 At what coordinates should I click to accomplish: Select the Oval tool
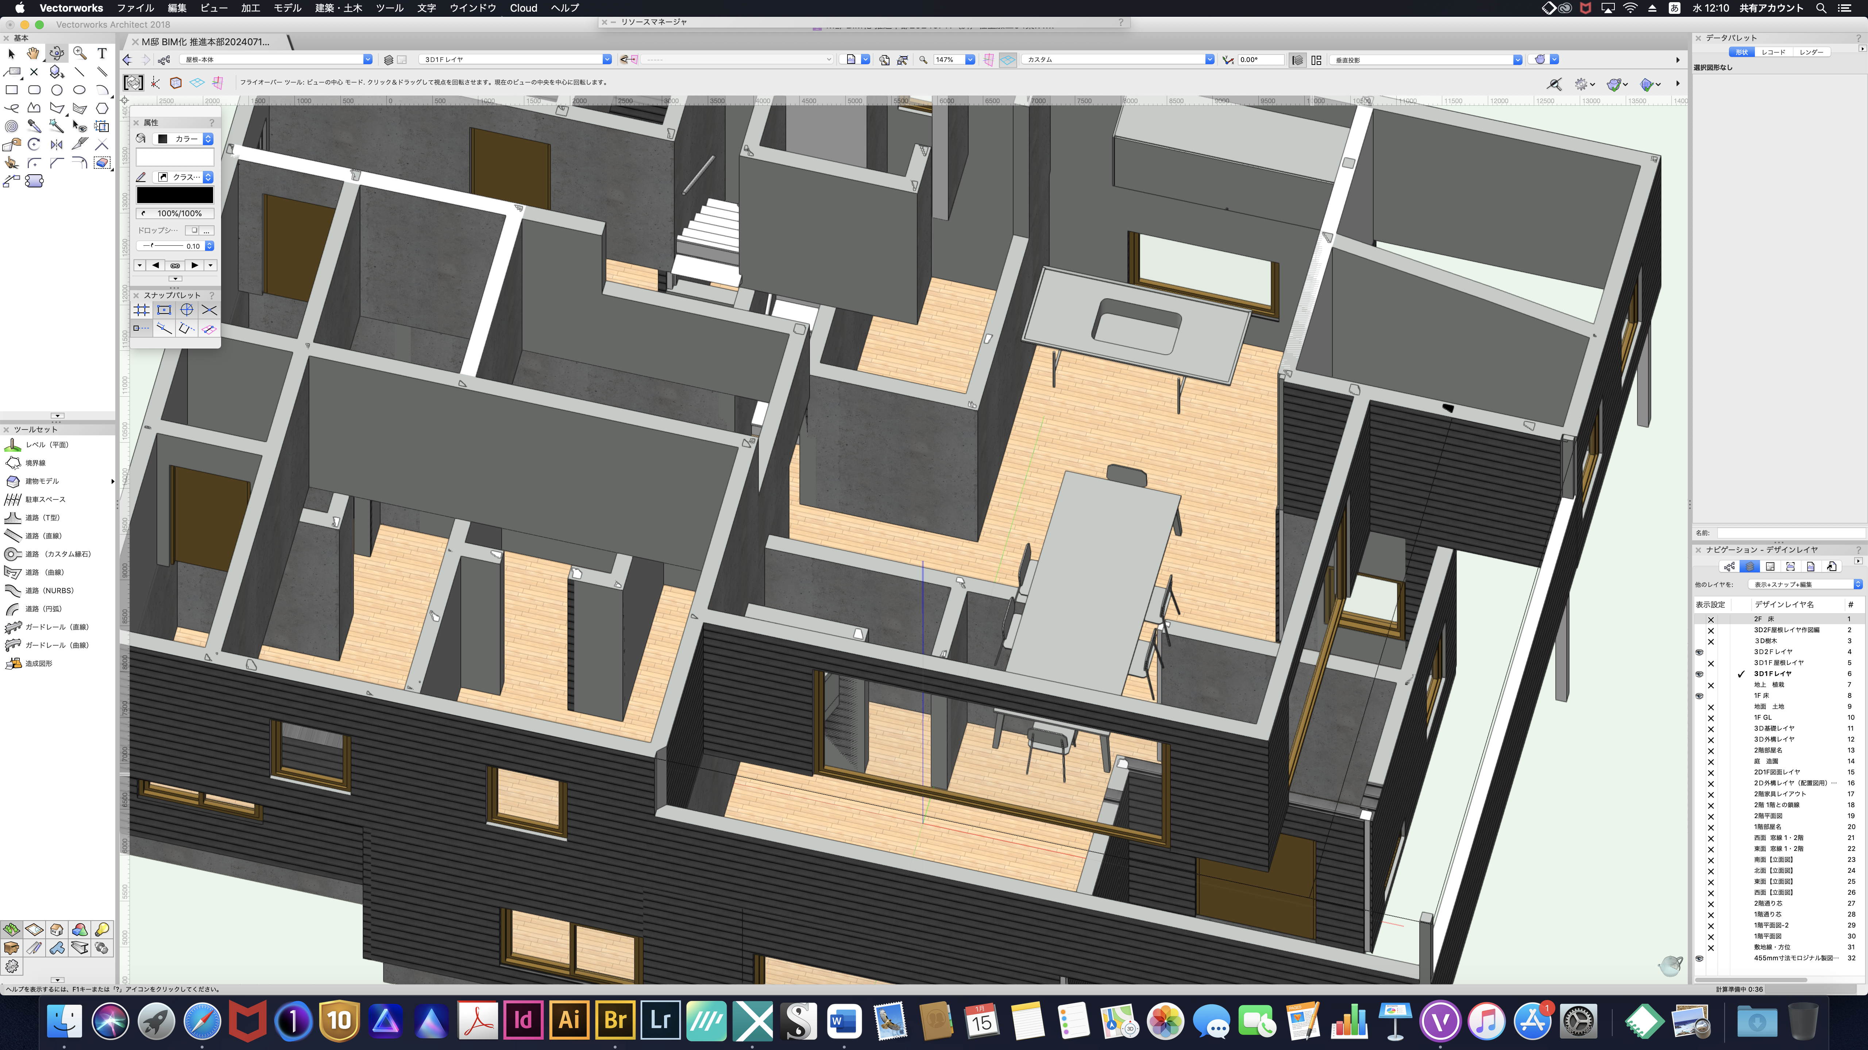click(80, 90)
